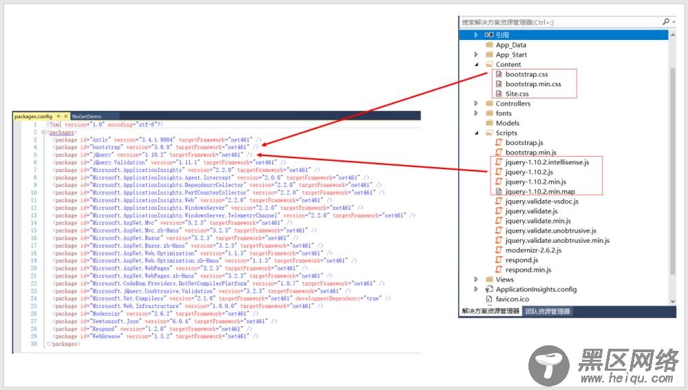This screenshot has width=688, height=390.
Task: Click the scroll up arrow in Solution Explorer
Action: coord(673,34)
